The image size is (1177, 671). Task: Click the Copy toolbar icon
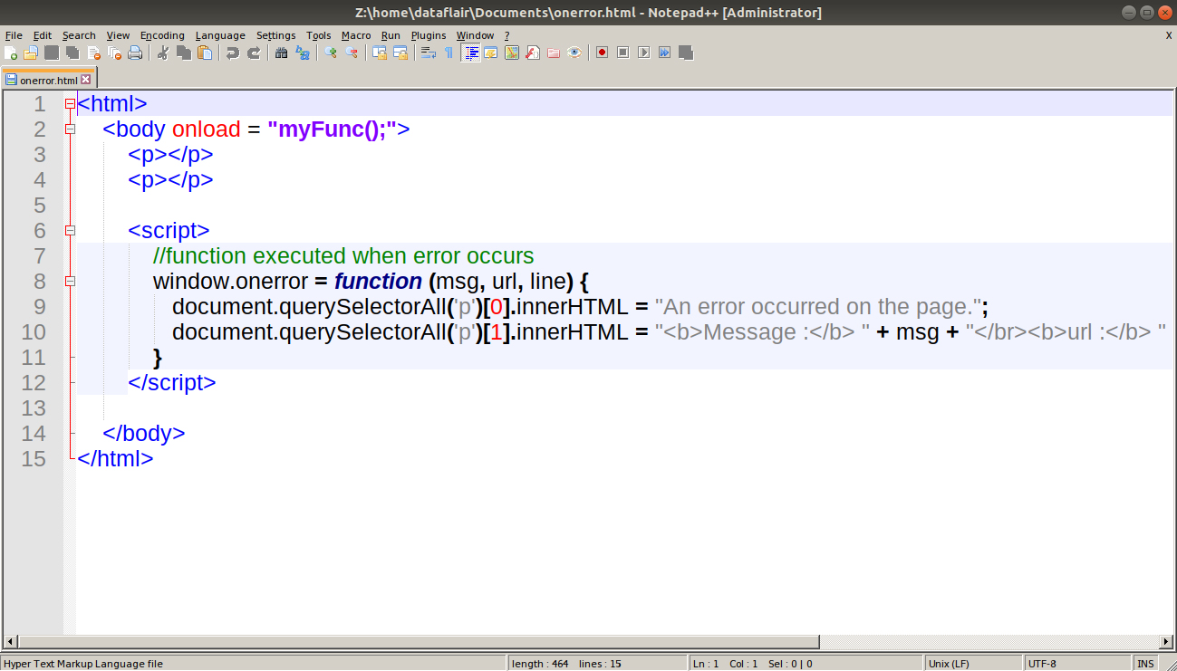click(x=184, y=53)
